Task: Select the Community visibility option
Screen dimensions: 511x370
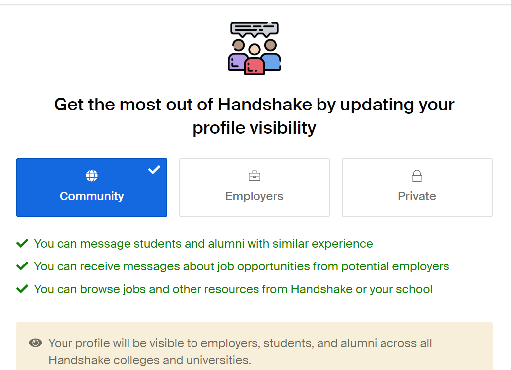Action: [x=92, y=187]
